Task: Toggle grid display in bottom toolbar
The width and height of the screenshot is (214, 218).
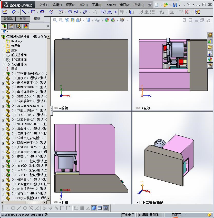Action: tap(82, 208)
